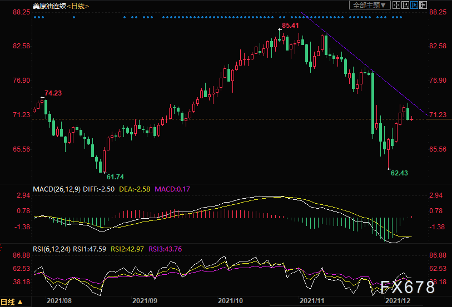This screenshot has height=307, width=452.
Task: Click the 2021/08 date axis label
Action: (x=59, y=301)
